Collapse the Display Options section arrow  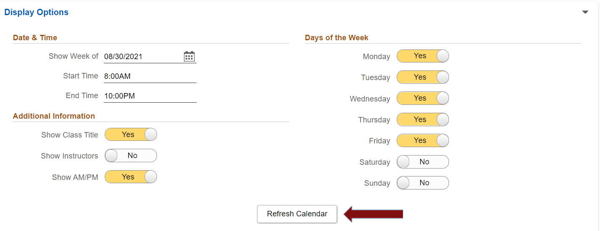pyautogui.click(x=585, y=12)
